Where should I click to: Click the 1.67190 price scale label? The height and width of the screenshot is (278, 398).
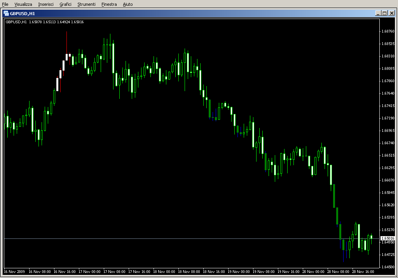(x=388, y=118)
